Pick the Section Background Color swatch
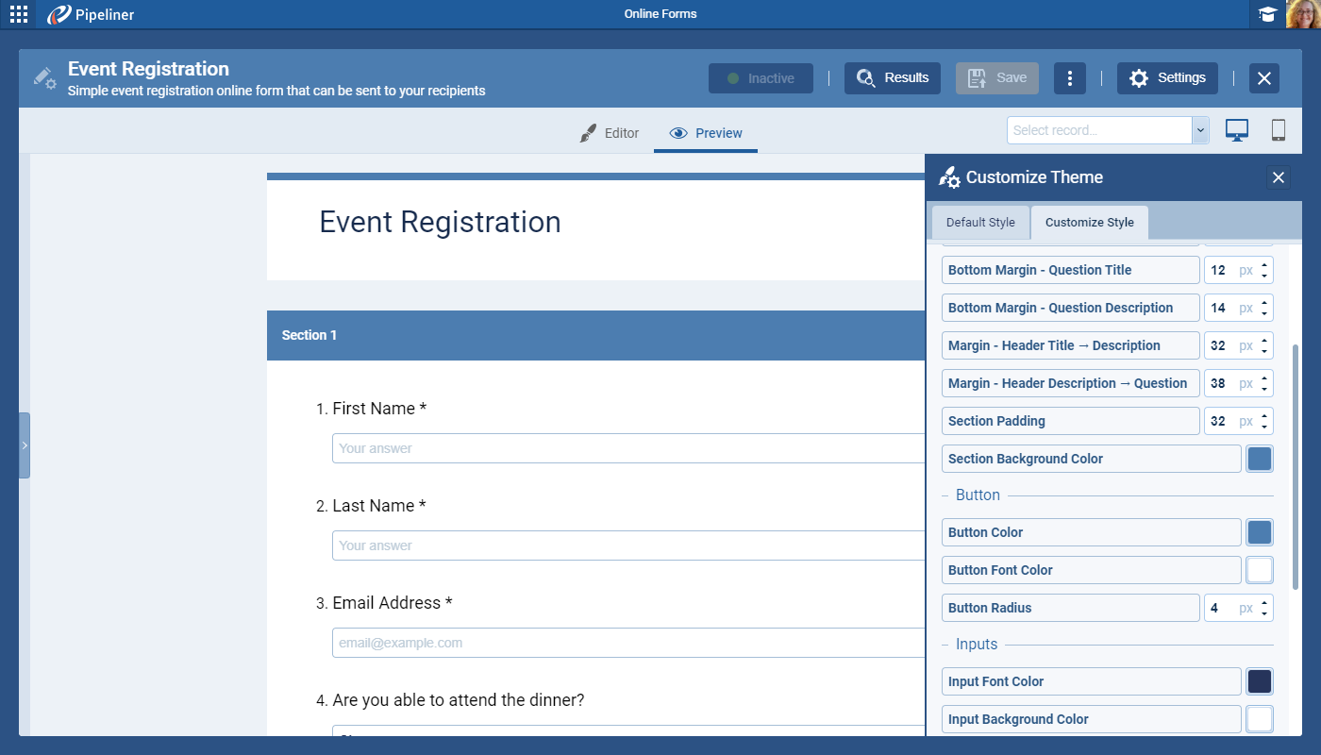The height and width of the screenshot is (755, 1321). (x=1259, y=459)
